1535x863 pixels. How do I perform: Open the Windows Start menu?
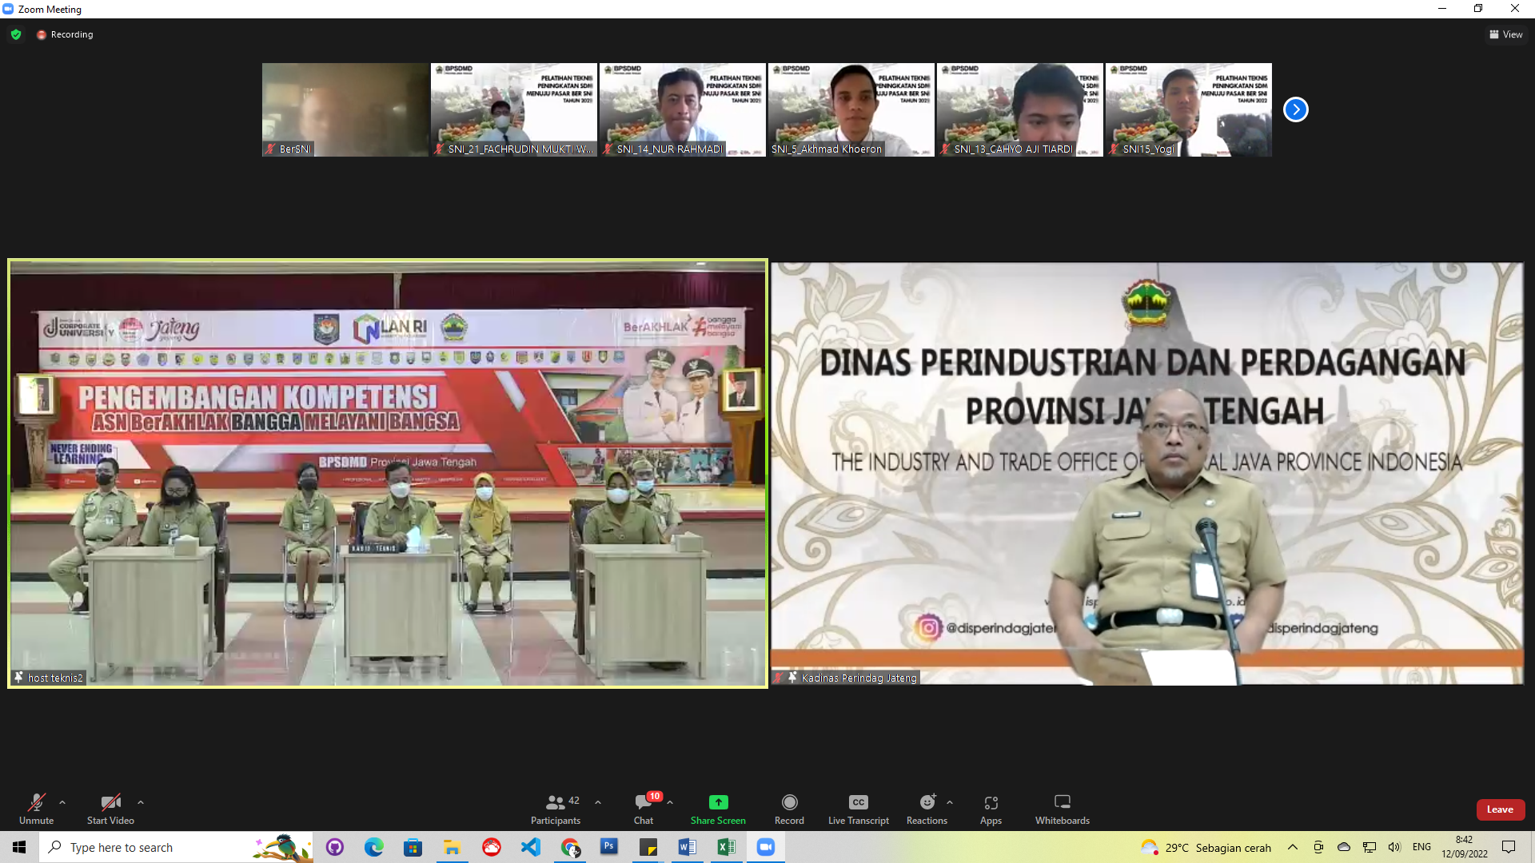point(19,847)
